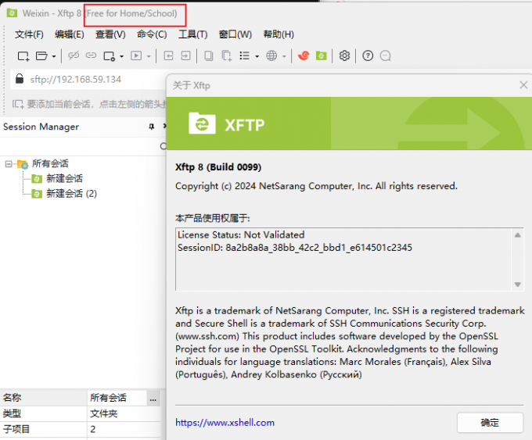Click the transfer-left arrow icon
This screenshot has height=440, width=532.
click(168, 55)
